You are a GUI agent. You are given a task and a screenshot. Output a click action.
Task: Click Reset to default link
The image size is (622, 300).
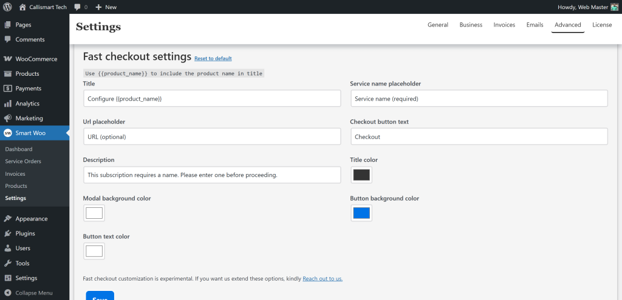[x=213, y=58]
